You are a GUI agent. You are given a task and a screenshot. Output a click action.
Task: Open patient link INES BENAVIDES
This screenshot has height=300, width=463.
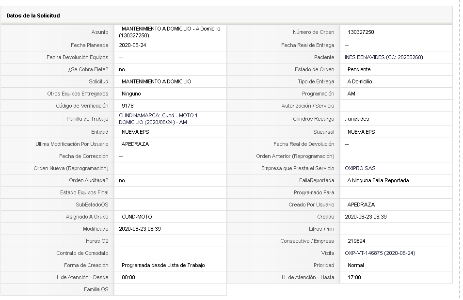pyautogui.click(x=383, y=57)
